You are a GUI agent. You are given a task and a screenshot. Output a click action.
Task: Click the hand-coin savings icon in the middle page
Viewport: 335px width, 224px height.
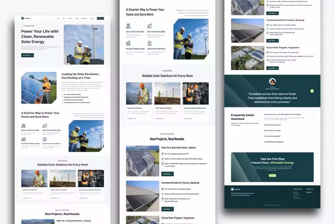[x=128, y=26]
